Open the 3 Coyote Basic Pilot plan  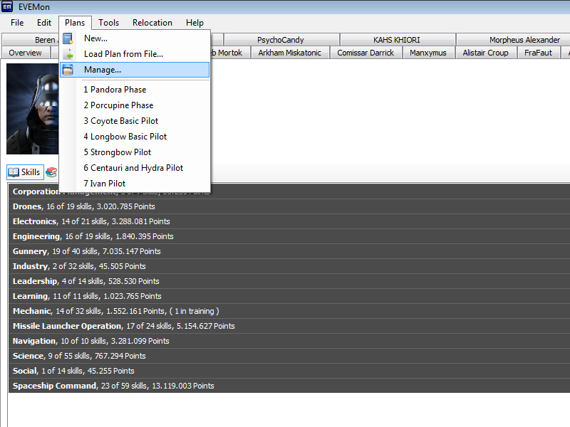135,121
